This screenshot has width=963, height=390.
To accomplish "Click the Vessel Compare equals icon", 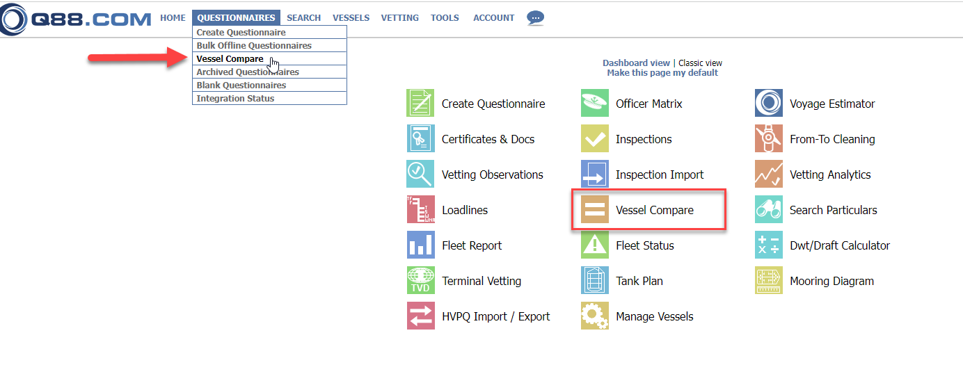I will (594, 209).
